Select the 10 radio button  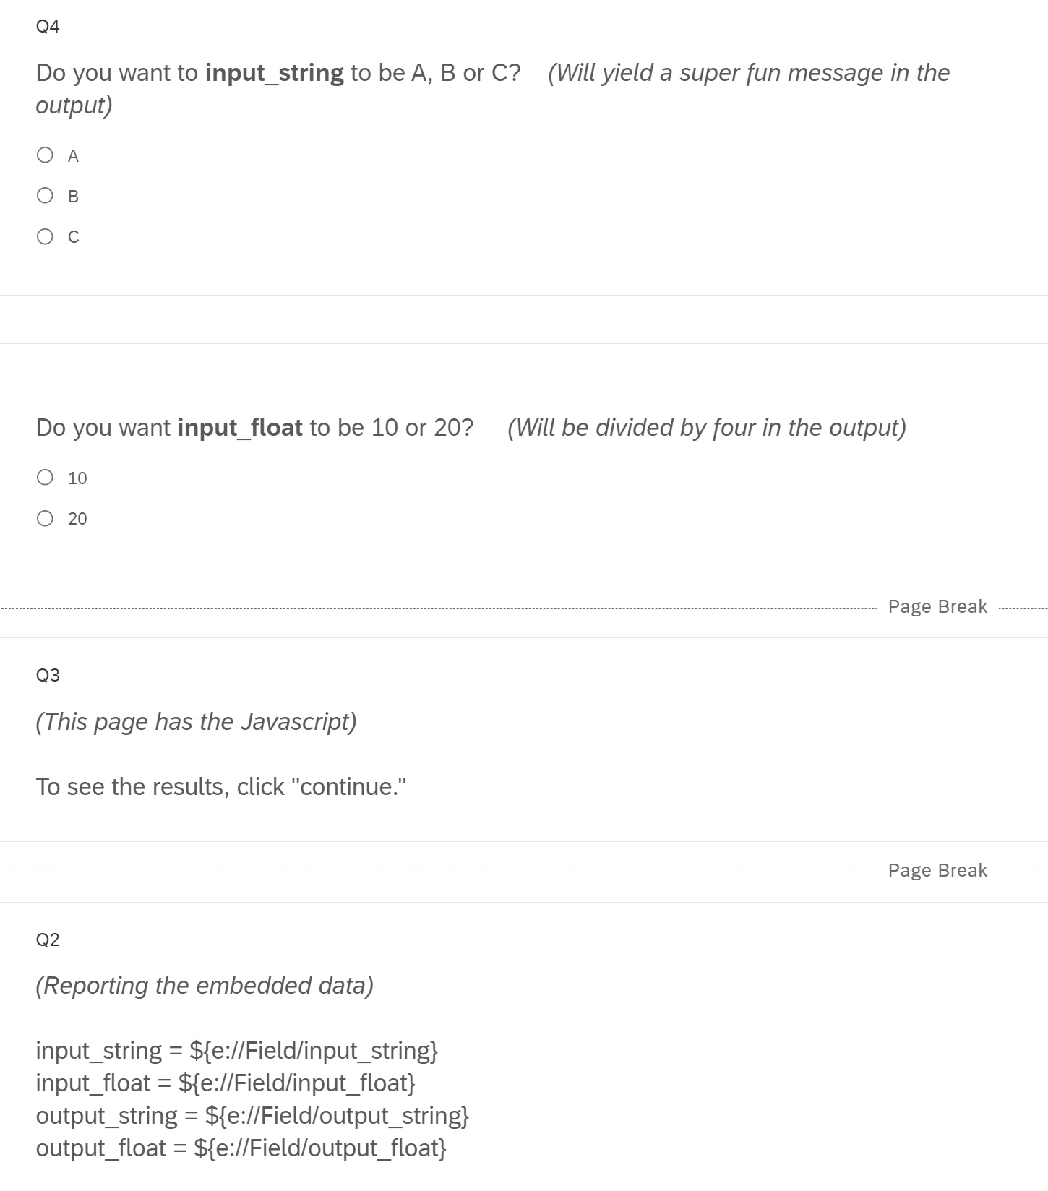point(45,478)
